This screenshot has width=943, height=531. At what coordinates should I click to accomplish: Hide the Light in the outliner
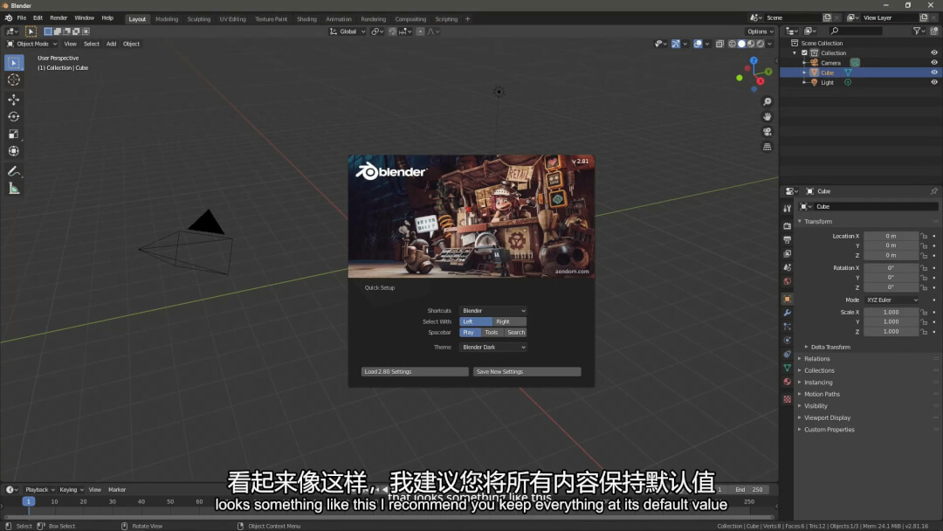pyautogui.click(x=934, y=82)
